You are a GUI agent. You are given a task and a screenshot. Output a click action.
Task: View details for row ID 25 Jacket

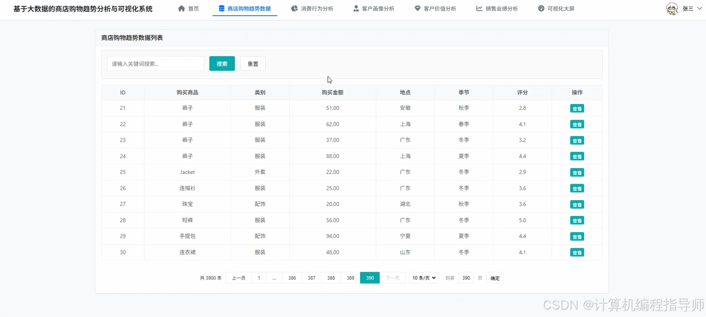coord(577,173)
